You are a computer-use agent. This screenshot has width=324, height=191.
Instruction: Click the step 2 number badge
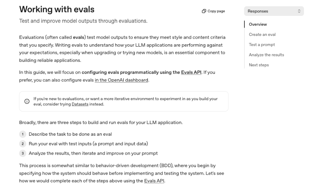point(23,144)
